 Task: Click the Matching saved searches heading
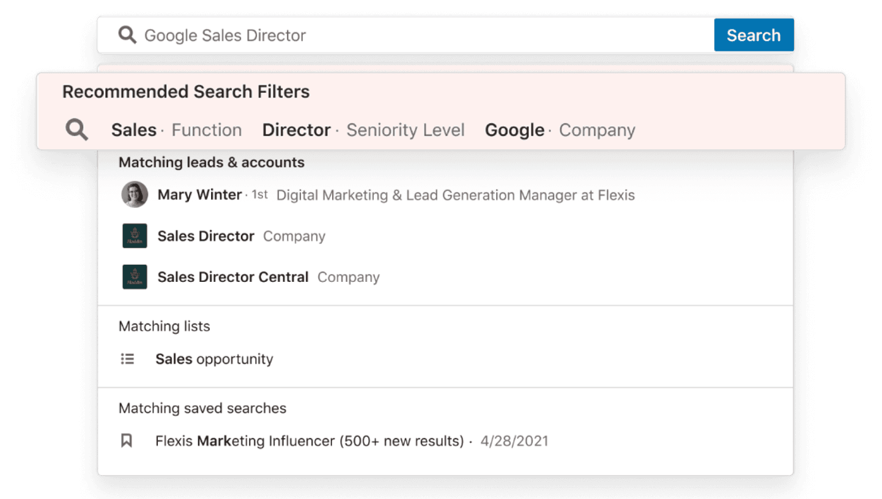[202, 408]
